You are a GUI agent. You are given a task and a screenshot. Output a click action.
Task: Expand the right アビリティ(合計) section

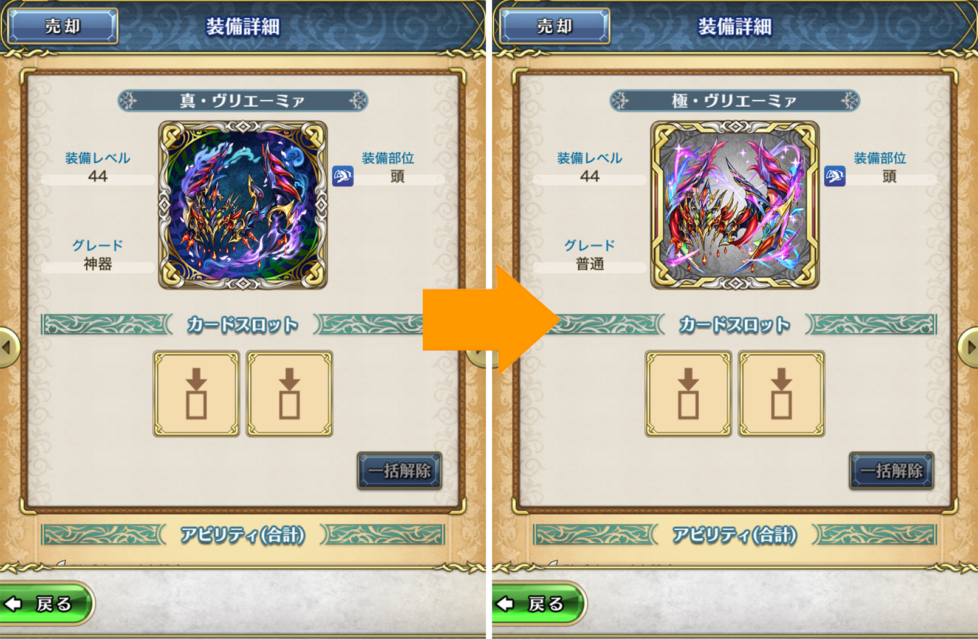[735, 535]
